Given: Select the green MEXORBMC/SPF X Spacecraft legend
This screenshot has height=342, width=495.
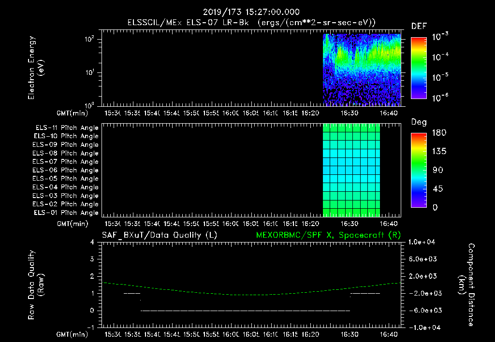Looking at the screenshot, I should pyautogui.click(x=328, y=235).
